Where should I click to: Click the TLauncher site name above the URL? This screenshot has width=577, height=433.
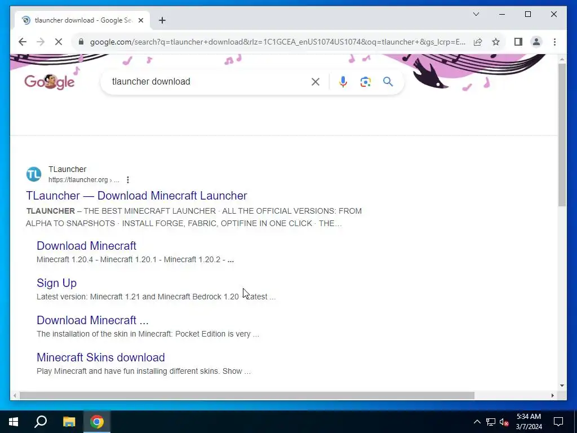(x=68, y=169)
